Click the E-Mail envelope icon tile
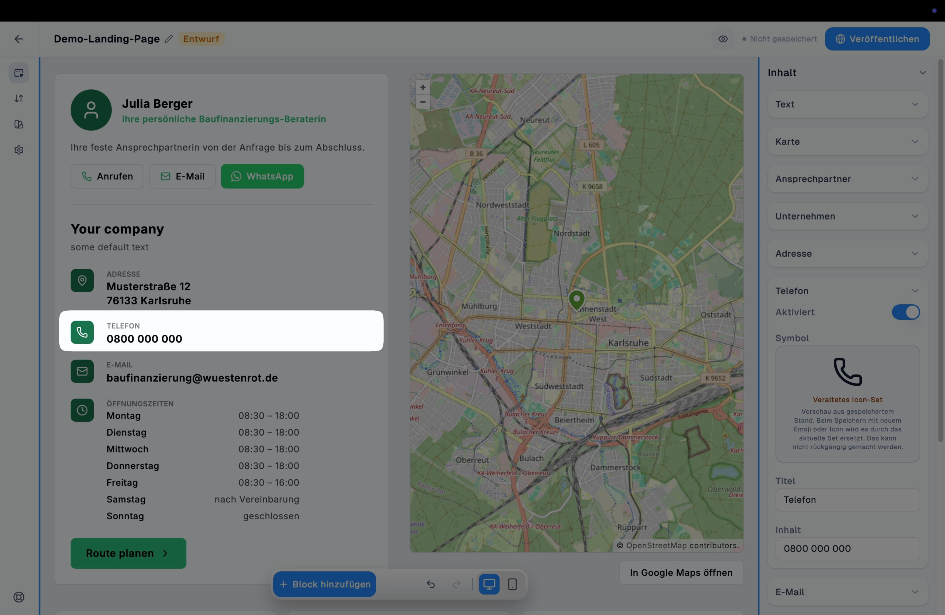 tap(82, 372)
